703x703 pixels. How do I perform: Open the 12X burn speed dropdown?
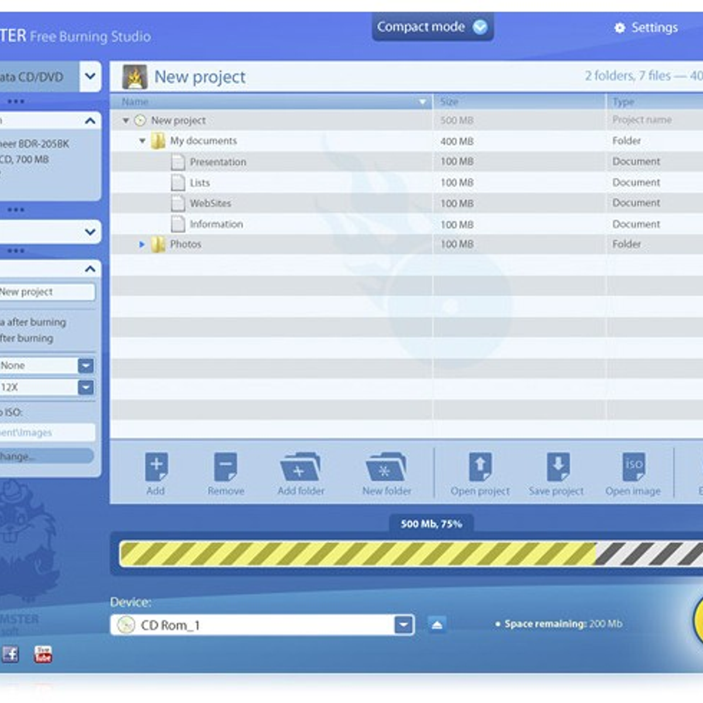[x=86, y=387]
